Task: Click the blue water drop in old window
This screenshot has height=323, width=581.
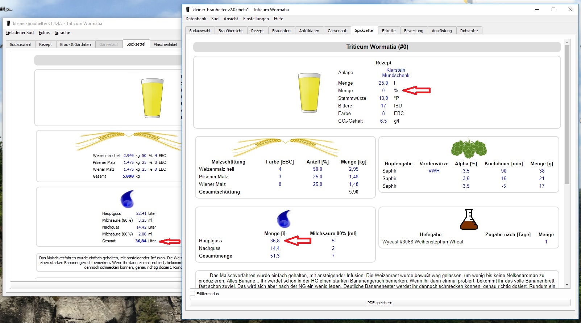Action: pos(127,199)
